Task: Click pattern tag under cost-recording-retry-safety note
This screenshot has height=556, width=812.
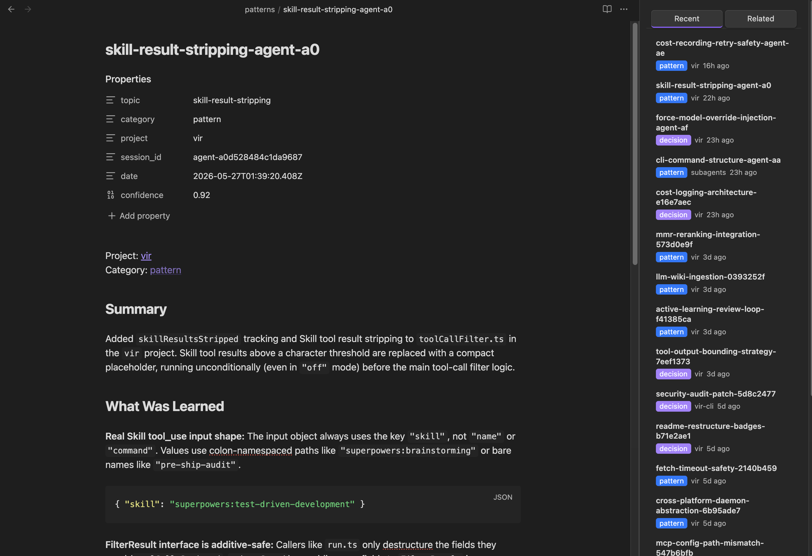Action: pos(671,65)
